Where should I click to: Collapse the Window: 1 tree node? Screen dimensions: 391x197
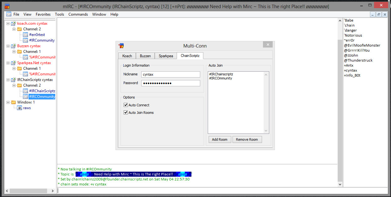[8, 102]
